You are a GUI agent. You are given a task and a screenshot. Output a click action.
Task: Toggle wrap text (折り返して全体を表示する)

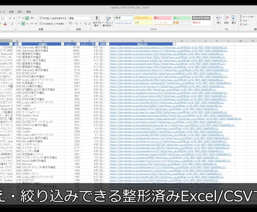coord(53,18)
